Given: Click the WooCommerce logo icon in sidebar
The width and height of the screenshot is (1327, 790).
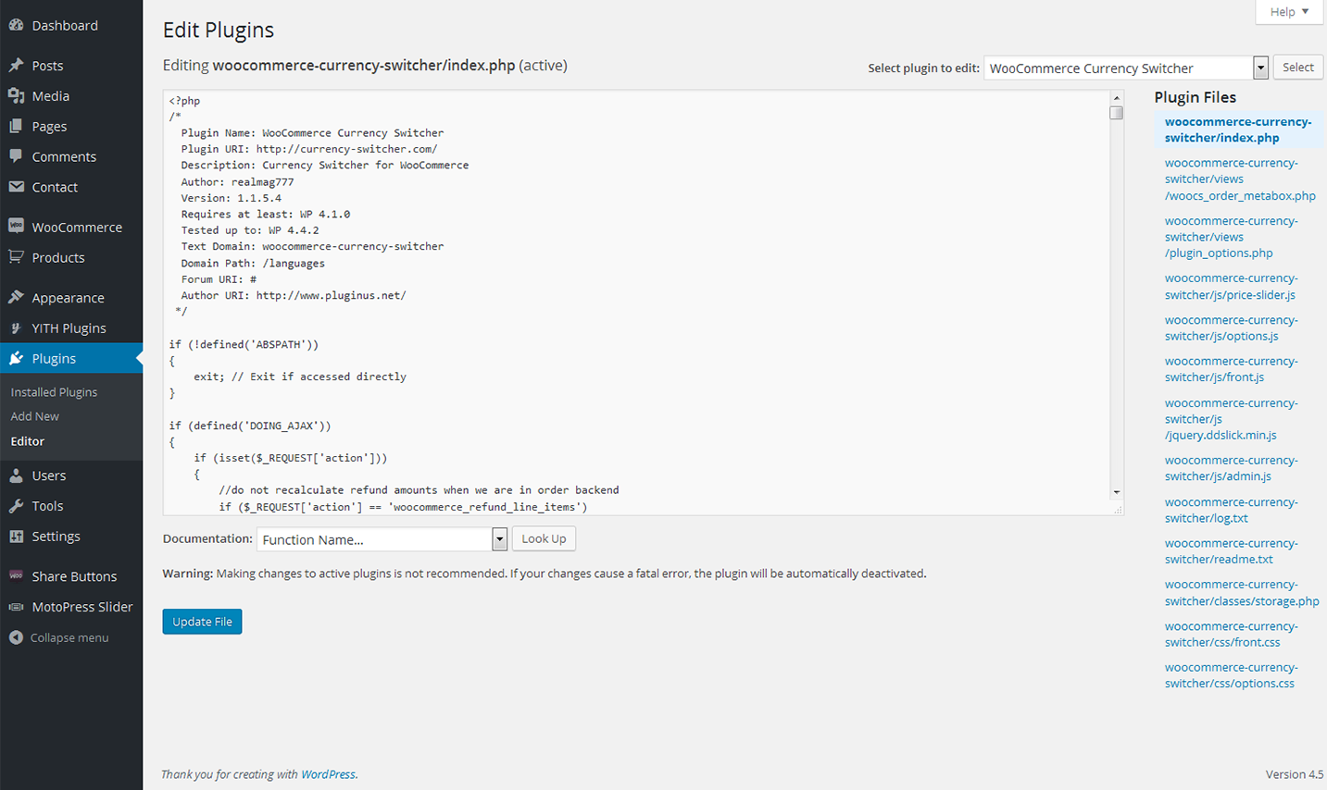Looking at the screenshot, I should tap(16, 227).
